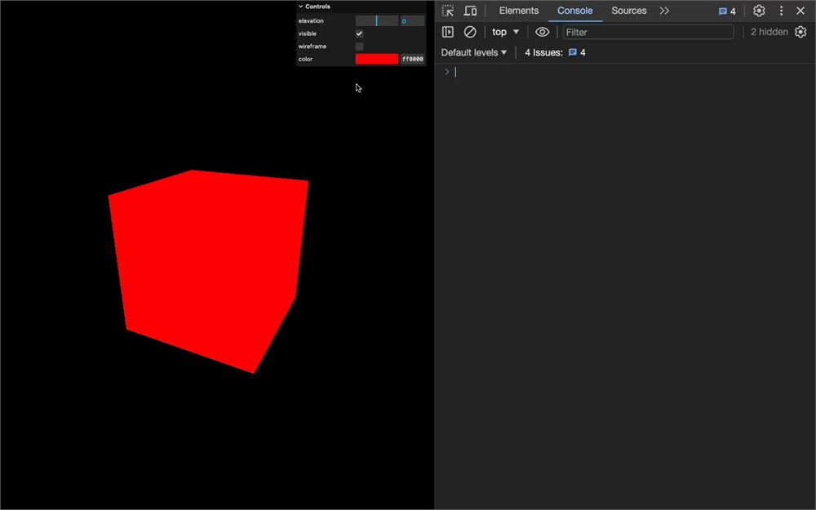This screenshot has width=816, height=510.
Task: Click the color label text
Action: 305,59
